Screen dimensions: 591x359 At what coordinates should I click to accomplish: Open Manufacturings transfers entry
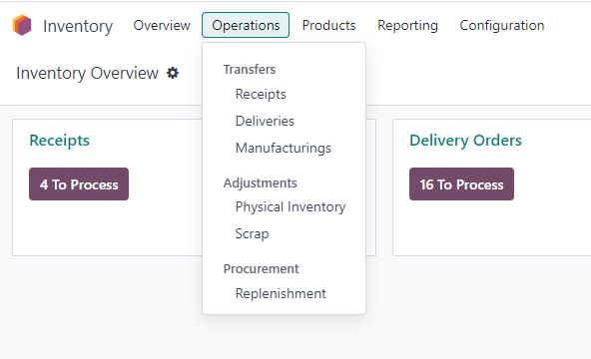284,148
